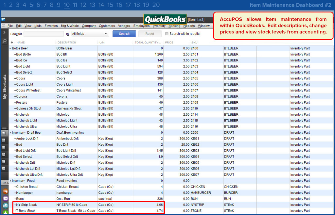This screenshot has width=335, height=215.
Task: Select the Guiness Xtr Stout item name
Action: [29, 108]
